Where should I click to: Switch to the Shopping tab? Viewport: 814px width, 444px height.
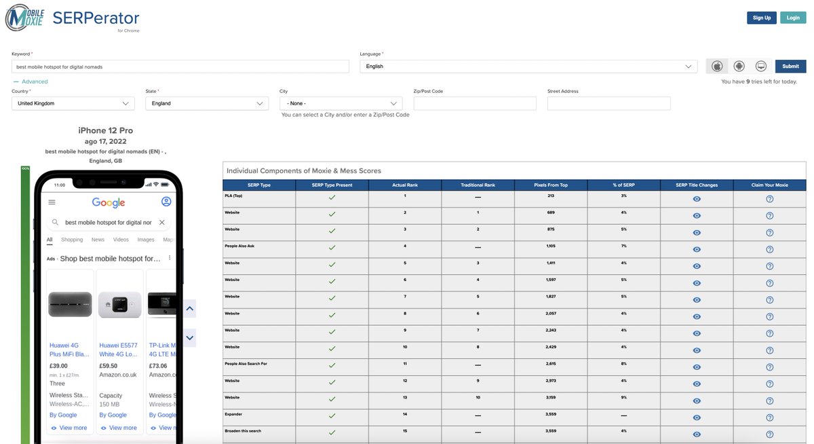[x=72, y=240]
